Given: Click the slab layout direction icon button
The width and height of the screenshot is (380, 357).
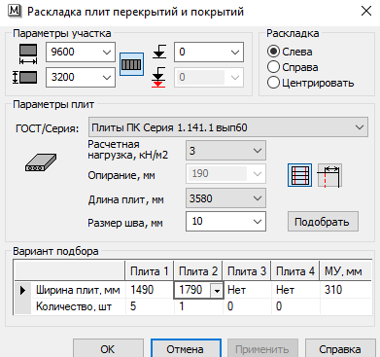Looking at the screenshot, I should (x=131, y=64).
